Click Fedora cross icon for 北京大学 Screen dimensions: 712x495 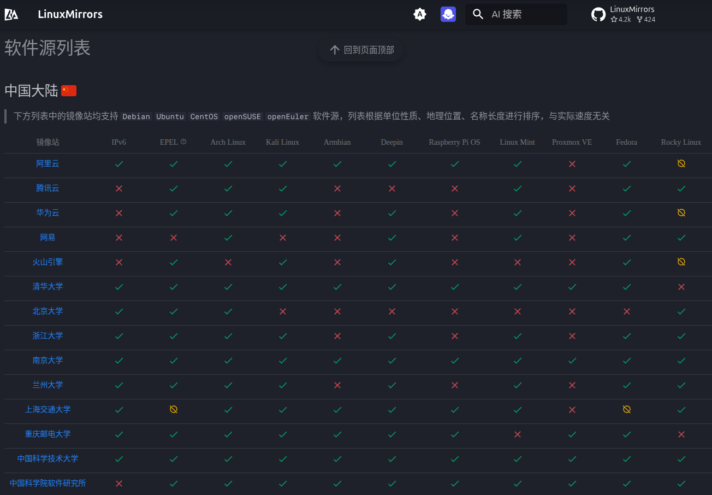(627, 311)
